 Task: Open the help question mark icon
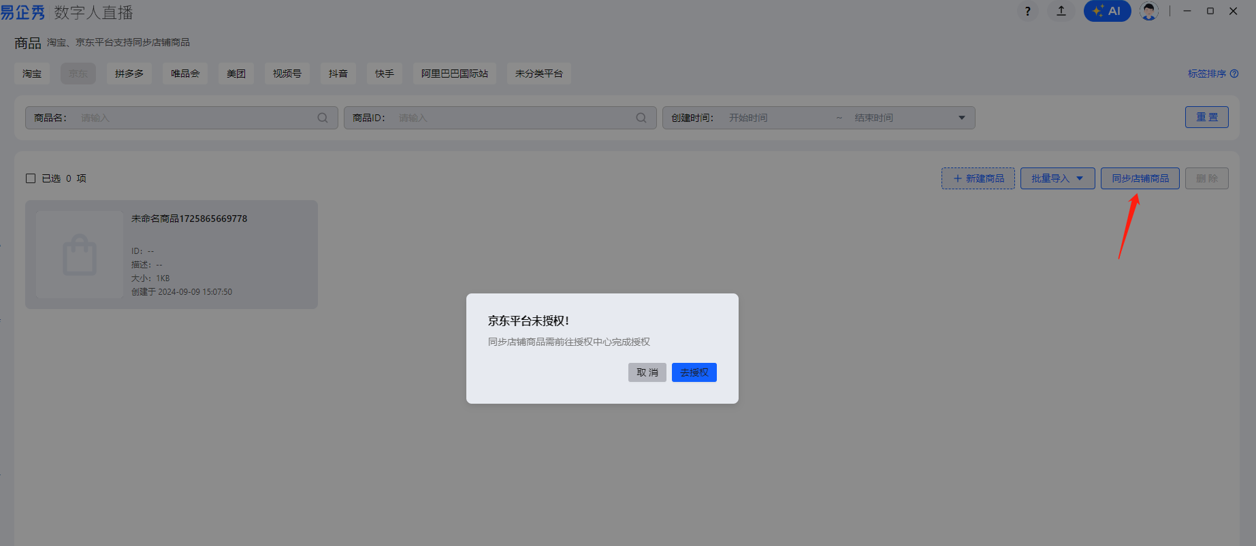pyautogui.click(x=1027, y=11)
